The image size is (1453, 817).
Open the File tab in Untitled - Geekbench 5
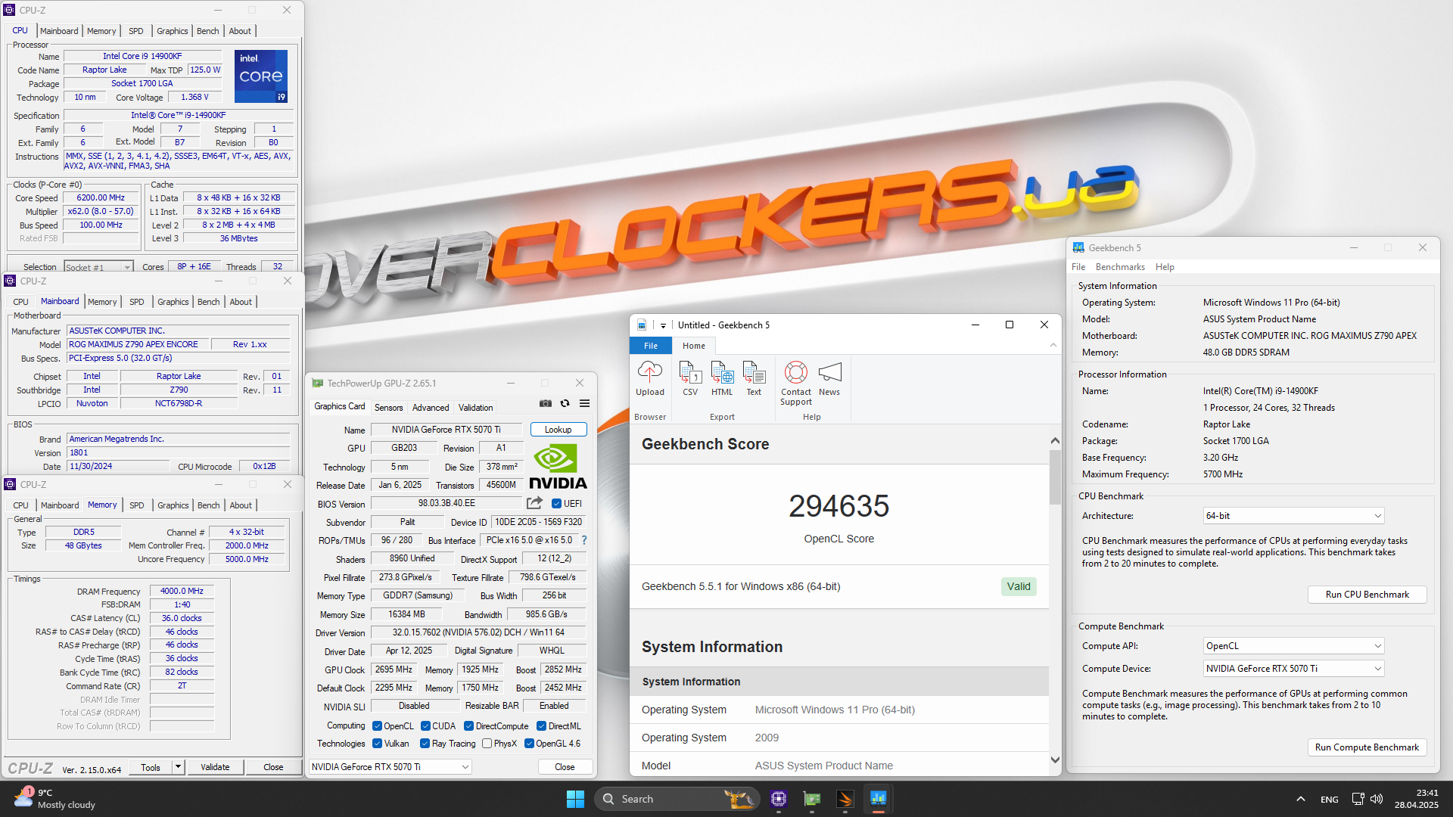(651, 346)
